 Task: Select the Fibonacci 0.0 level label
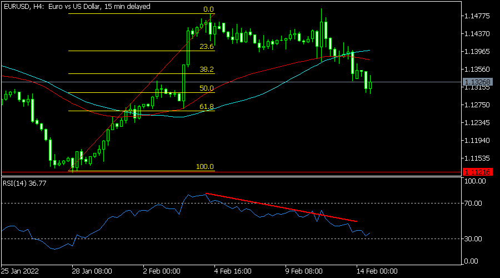pyautogui.click(x=208, y=9)
